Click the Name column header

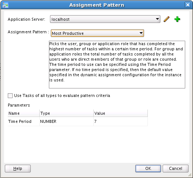[x=23, y=113]
